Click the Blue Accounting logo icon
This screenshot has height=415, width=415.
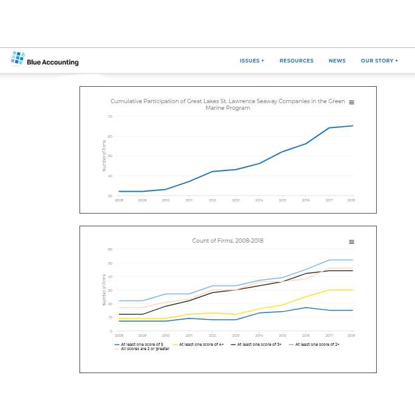(17, 58)
